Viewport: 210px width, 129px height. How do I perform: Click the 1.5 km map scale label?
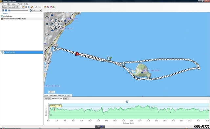(x=51, y=92)
